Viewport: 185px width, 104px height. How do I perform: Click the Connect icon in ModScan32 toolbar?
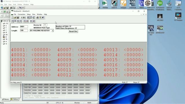tap(22, 18)
